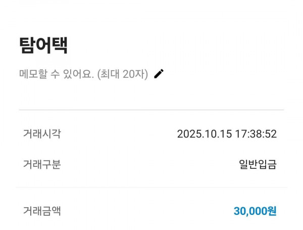Click the pencil edit memo icon

(159, 74)
